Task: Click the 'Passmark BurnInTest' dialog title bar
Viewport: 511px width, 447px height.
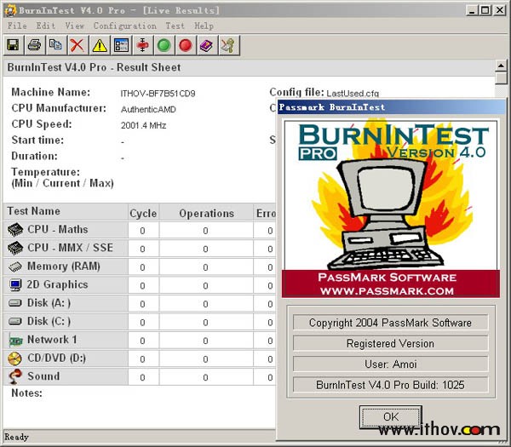Action: 391,107
